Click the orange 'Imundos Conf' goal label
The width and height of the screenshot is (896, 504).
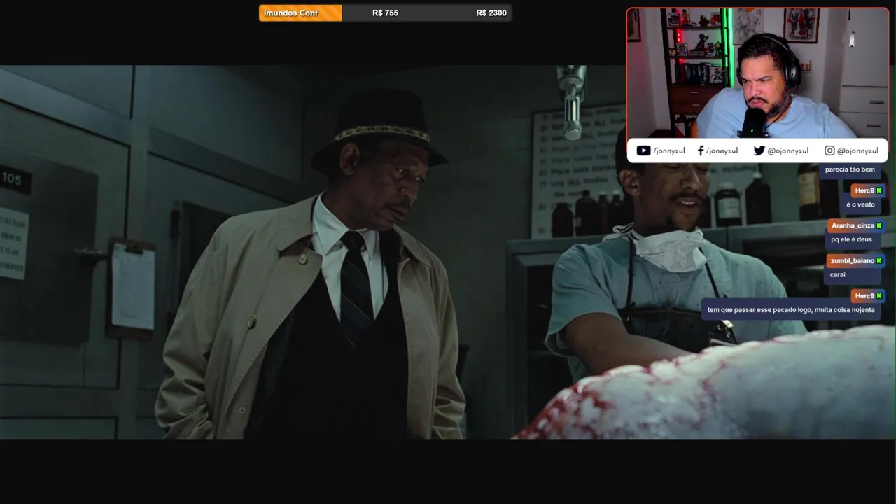pos(300,13)
